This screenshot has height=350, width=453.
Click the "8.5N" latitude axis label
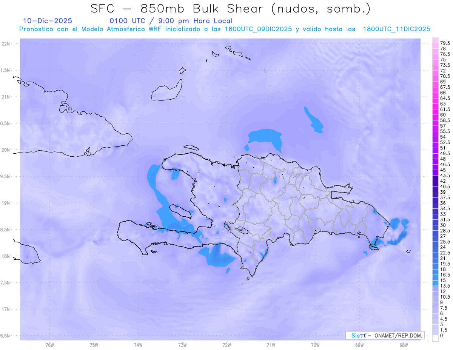coord(6,230)
